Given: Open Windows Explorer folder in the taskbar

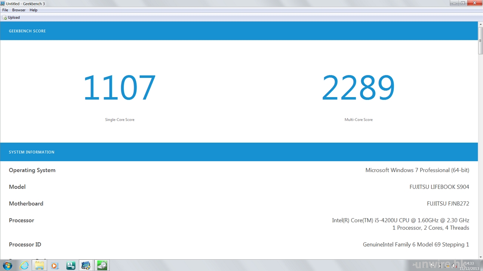Looking at the screenshot, I should [40, 265].
